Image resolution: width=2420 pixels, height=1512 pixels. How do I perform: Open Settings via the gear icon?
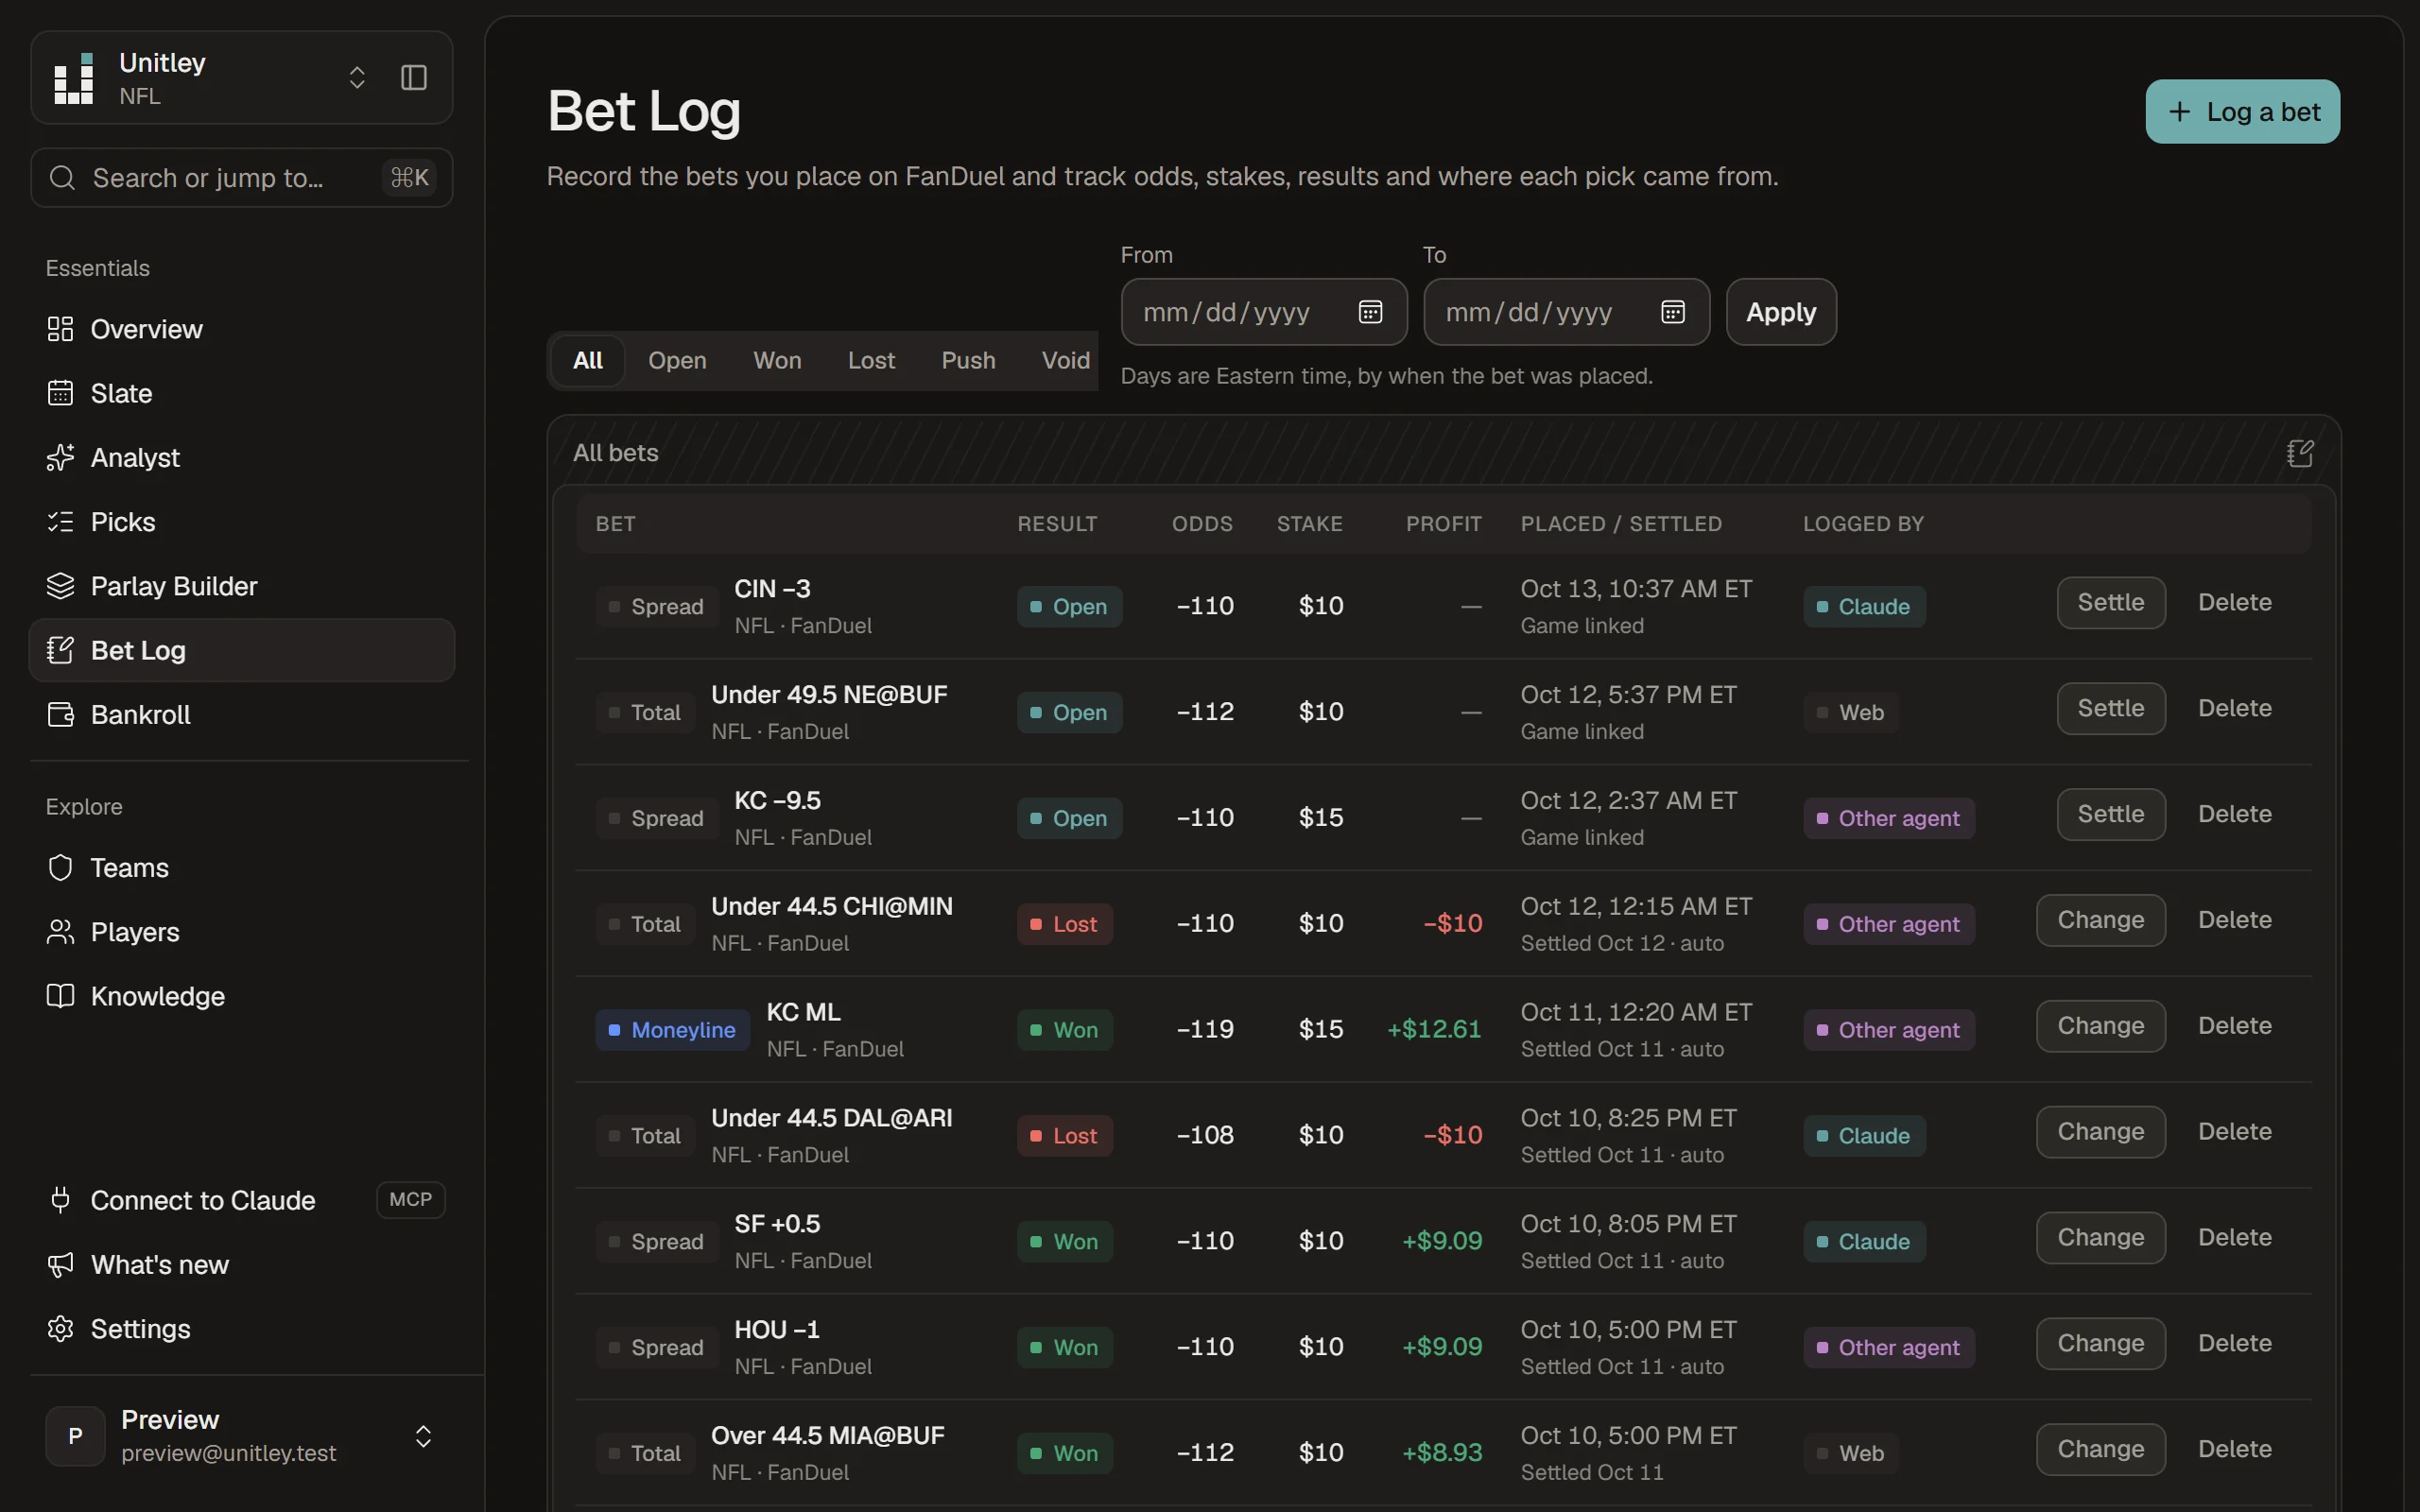[60, 1329]
